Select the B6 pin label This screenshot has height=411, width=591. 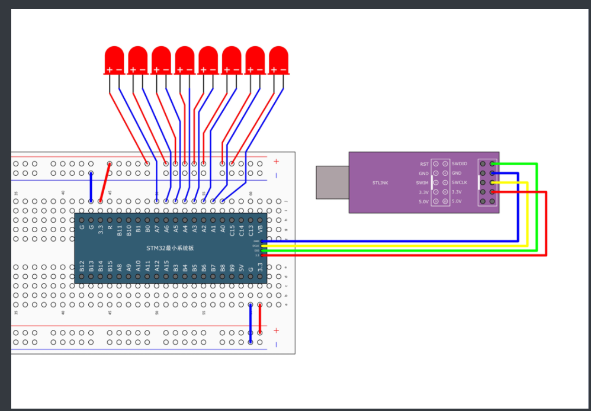[204, 268]
